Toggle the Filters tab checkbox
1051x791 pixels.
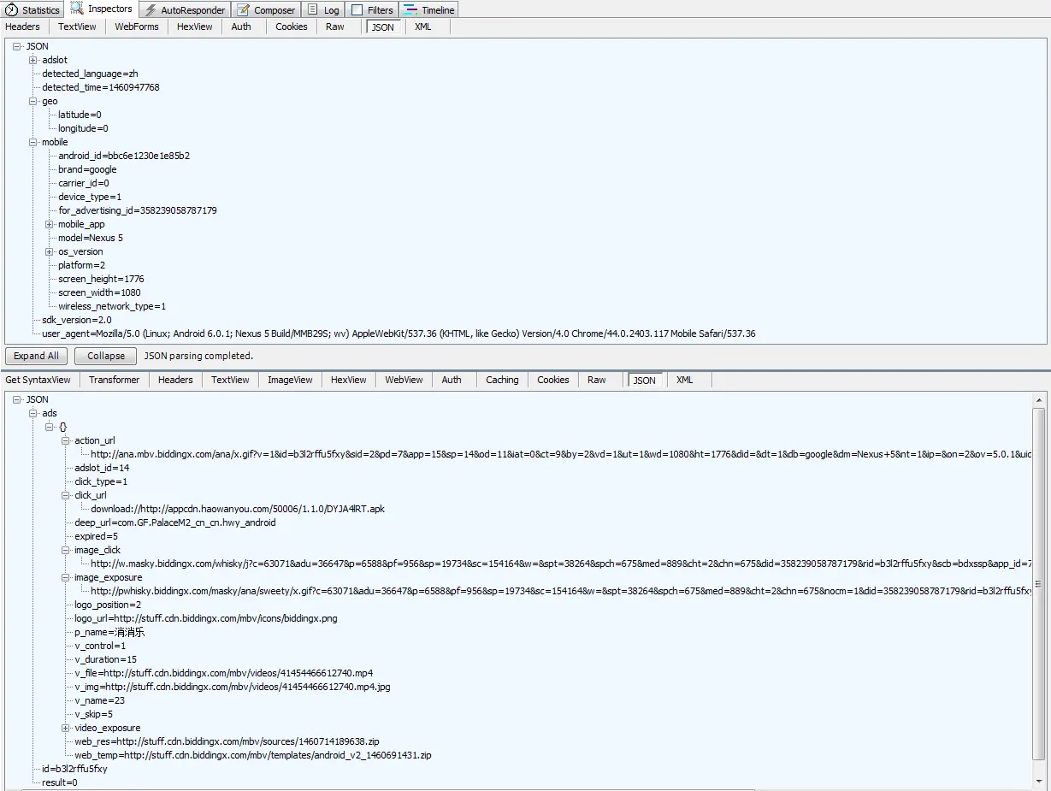coord(357,10)
